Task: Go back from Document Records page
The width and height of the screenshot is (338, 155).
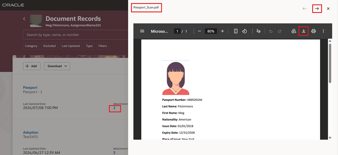Action: [24, 19]
